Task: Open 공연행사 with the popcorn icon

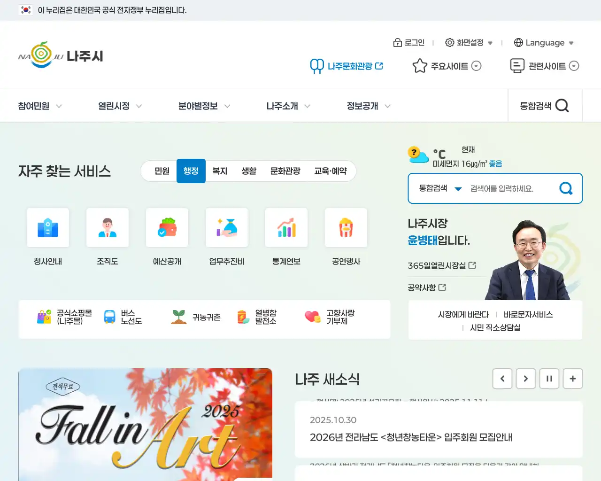Action: point(346,228)
